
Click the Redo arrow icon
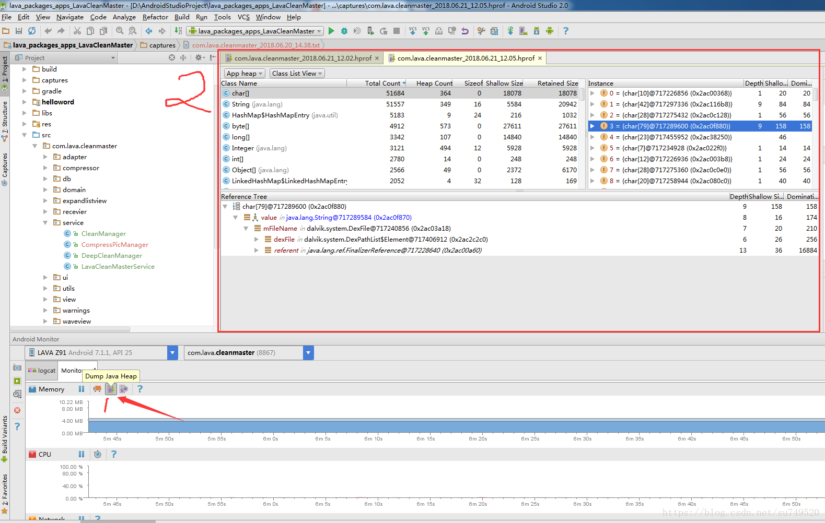(61, 31)
